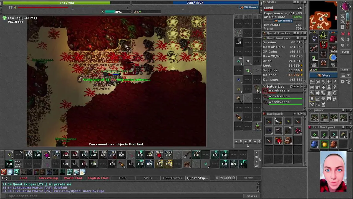Image resolution: width=353 pixels, height=199 pixels.
Task: Open the Quiver panel context menu
Action: click(x=343, y=110)
